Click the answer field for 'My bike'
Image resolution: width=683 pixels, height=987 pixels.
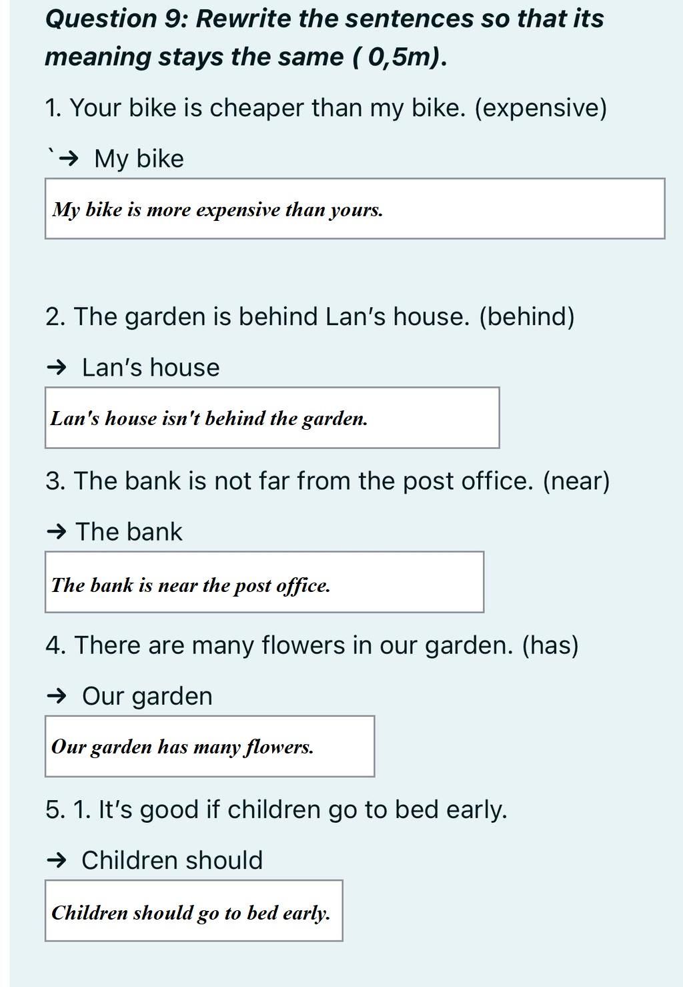click(x=355, y=208)
